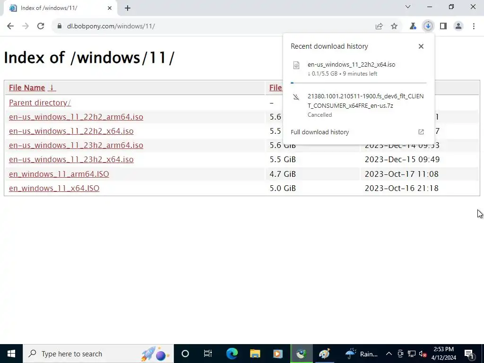Open the clock showing 2:53 PM
Viewport: 484px width, 363px height.
click(443, 354)
